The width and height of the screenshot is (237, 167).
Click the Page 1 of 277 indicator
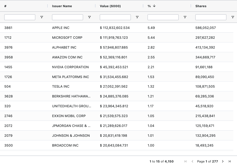click(x=208, y=161)
